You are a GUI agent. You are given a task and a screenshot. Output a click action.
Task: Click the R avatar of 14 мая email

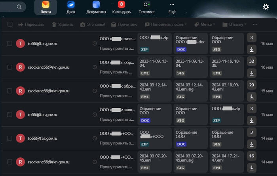tap(20, 162)
